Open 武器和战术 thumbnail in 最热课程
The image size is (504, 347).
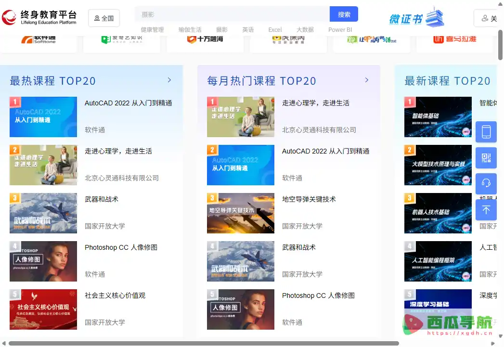coord(43,213)
